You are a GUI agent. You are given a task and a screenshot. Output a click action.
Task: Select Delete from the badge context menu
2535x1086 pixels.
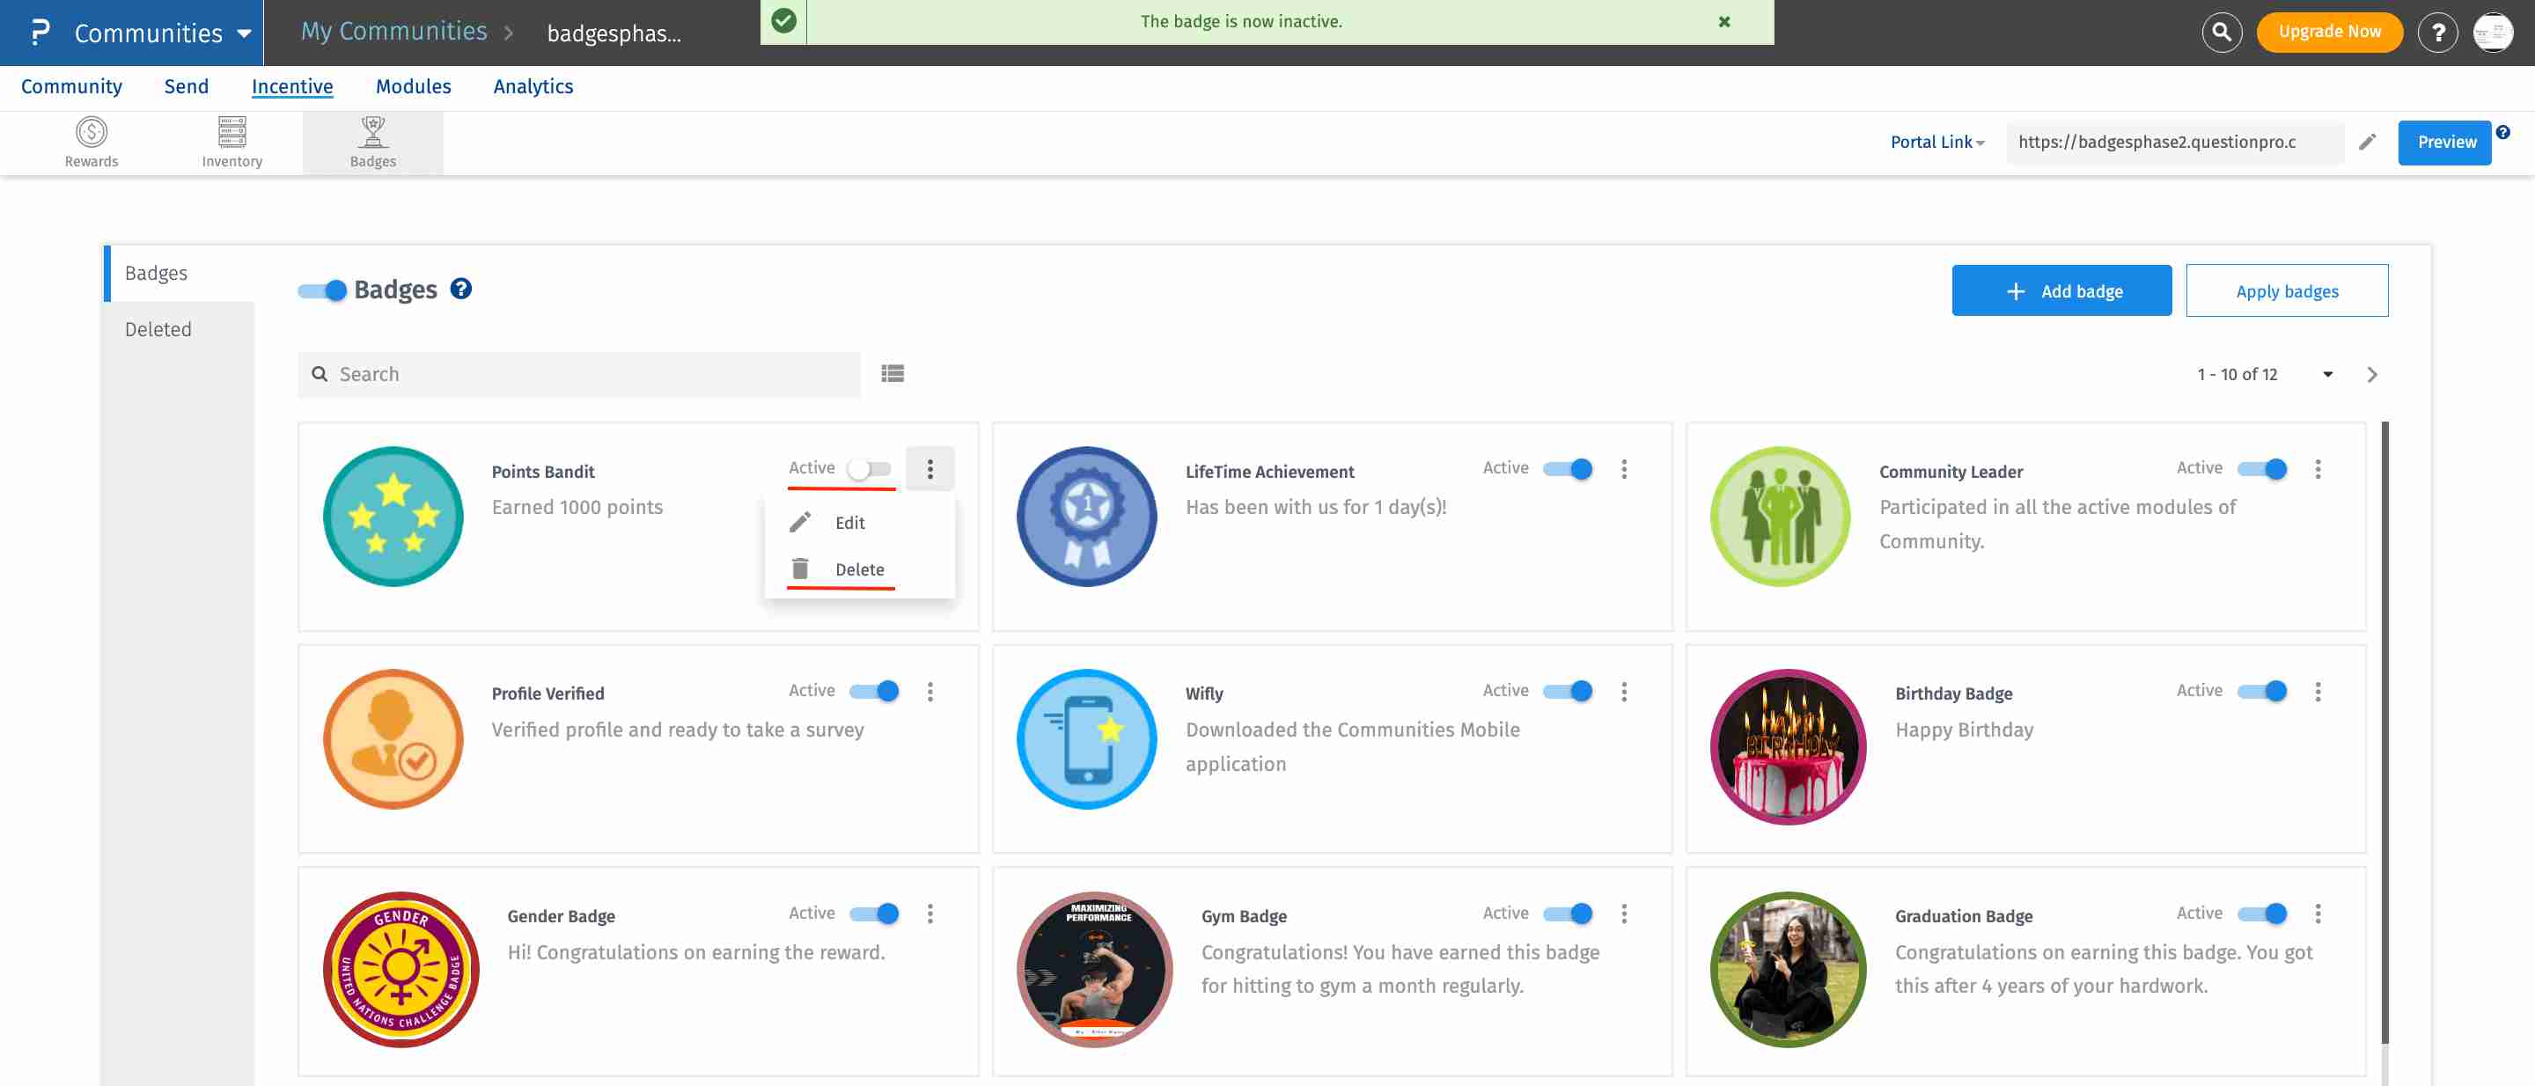pyautogui.click(x=858, y=569)
